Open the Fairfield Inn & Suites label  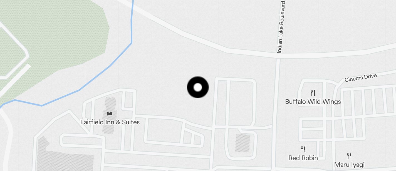click(x=110, y=122)
